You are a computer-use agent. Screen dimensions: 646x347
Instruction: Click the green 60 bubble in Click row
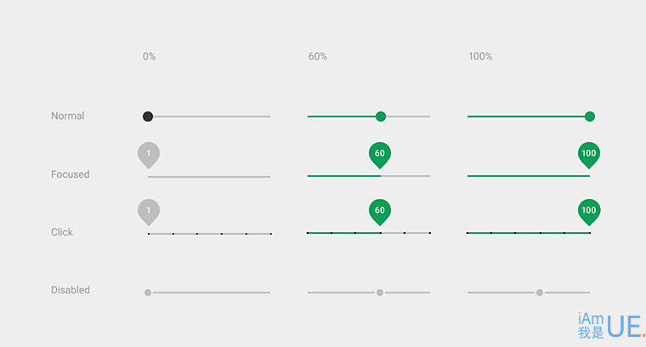click(380, 213)
